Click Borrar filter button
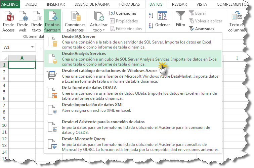This screenshot has height=168, width=254. (198, 13)
